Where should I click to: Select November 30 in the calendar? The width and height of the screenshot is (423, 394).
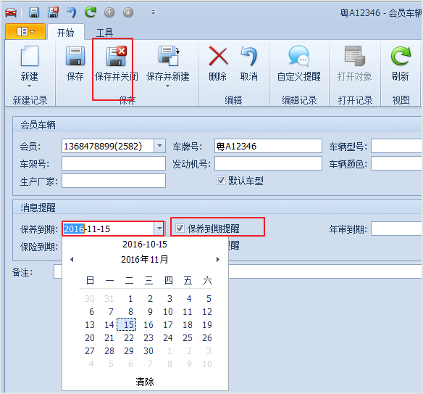tap(148, 350)
